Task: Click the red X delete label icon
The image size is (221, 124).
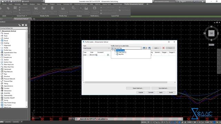Action: (163, 48)
